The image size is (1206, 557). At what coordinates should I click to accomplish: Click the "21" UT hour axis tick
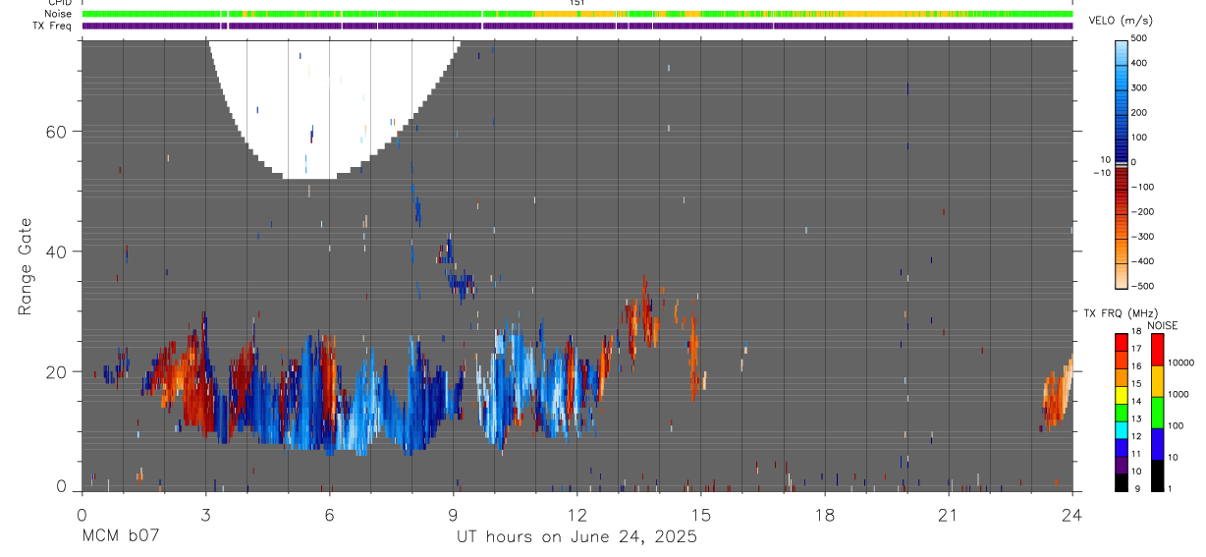click(948, 515)
